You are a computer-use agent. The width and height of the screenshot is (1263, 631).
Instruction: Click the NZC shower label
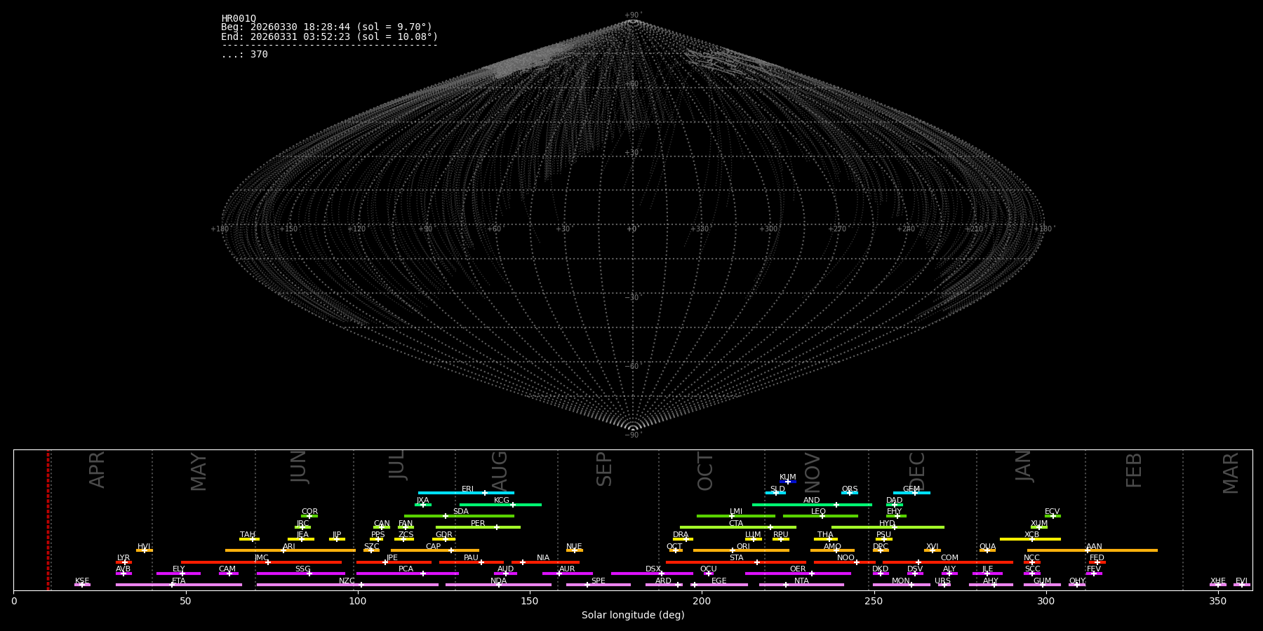pos(347,581)
